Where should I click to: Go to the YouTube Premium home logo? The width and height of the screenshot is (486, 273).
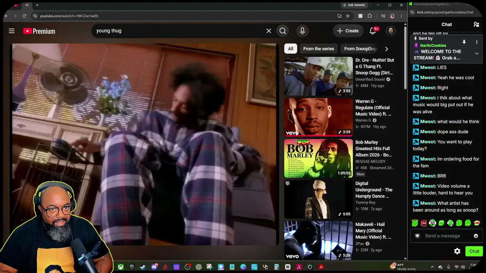pyautogui.click(x=39, y=31)
